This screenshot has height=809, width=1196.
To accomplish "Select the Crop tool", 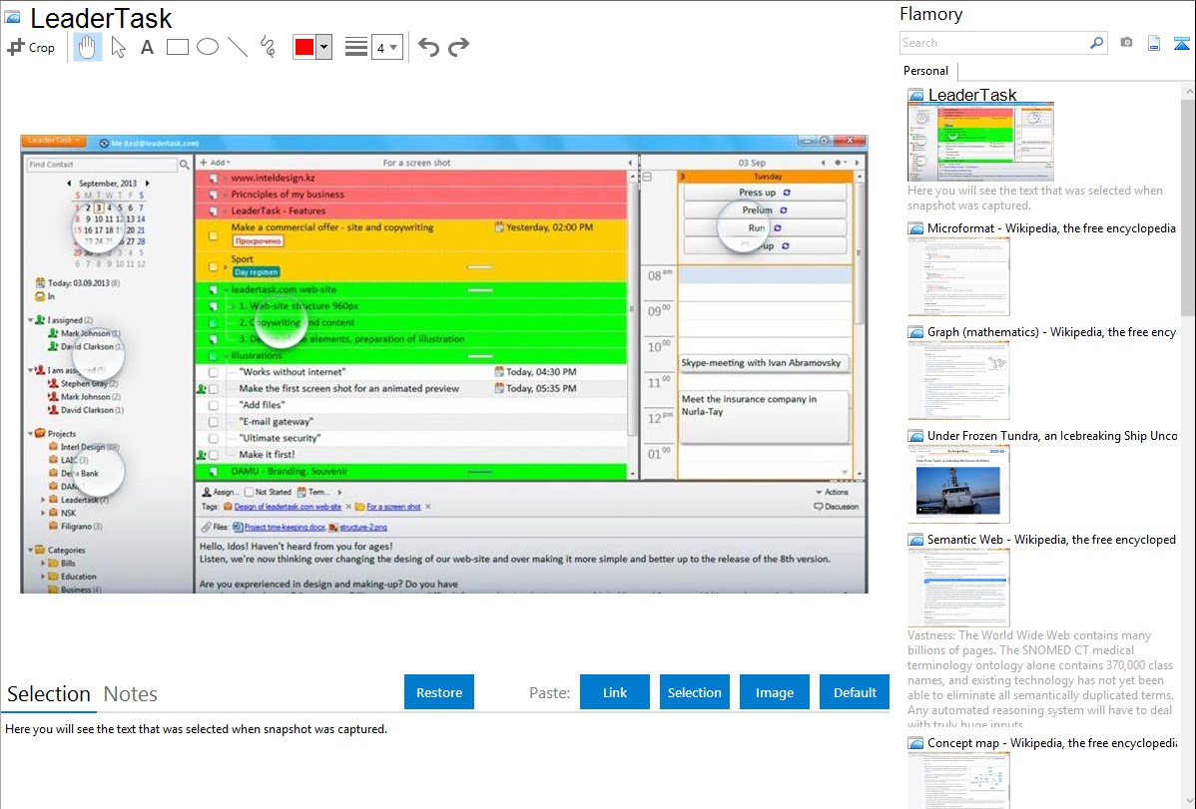I will point(31,47).
